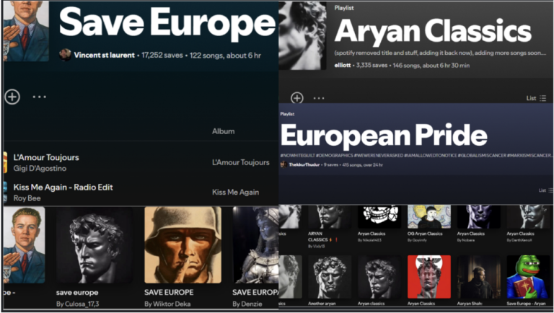Click the Aryan Classics playlist title heading
The height and width of the screenshot is (313, 554).
pos(433,31)
